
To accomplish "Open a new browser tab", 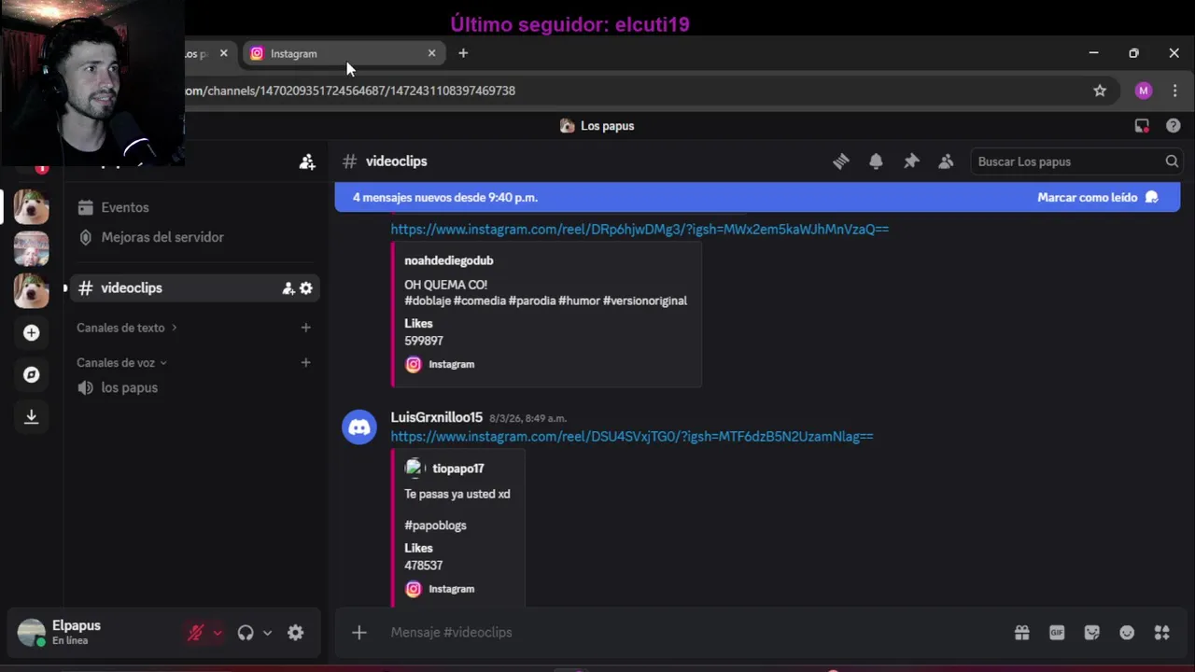I will click(x=463, y=53).
